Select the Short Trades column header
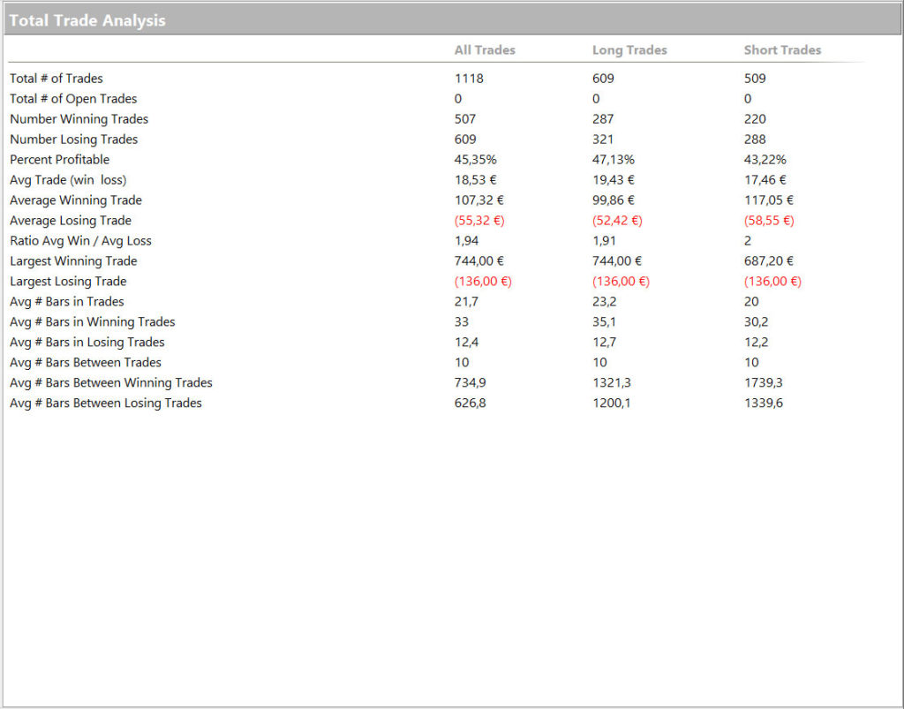This screenshot has width=904, height=709. point(782,50)
